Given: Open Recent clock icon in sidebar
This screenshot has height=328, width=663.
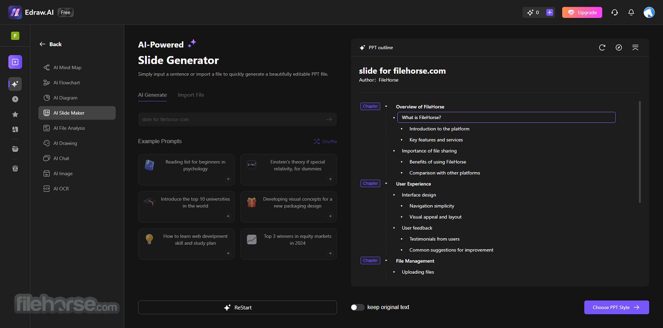Looking at the screenshot, I should click(x=15, y=99).
